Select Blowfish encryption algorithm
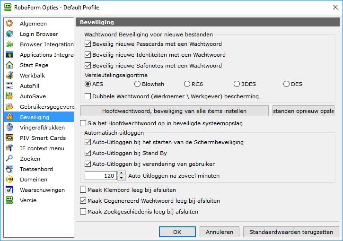This screenshot has width=343, height=241. tap(137, 84)
